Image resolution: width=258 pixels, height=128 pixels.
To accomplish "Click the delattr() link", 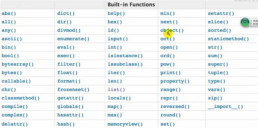I will click(14, 124).
